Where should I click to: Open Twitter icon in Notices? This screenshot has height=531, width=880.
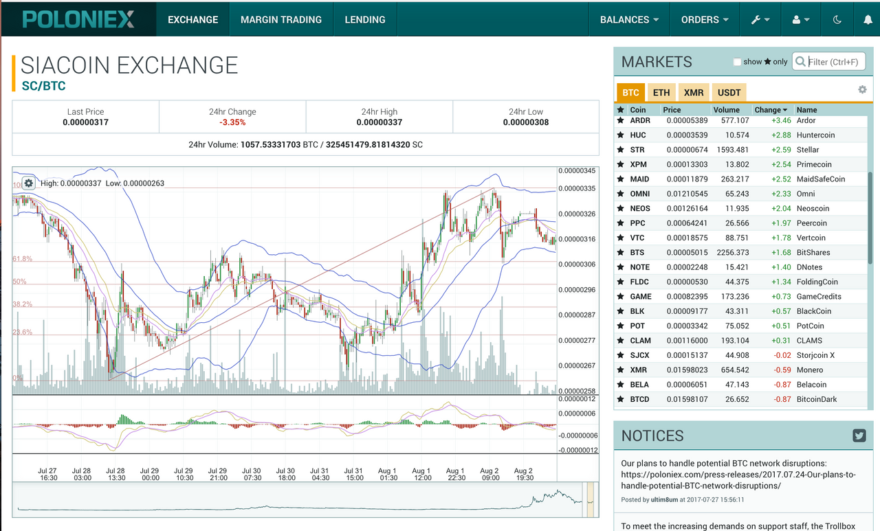pyautogui.click(x=859, y=435)
